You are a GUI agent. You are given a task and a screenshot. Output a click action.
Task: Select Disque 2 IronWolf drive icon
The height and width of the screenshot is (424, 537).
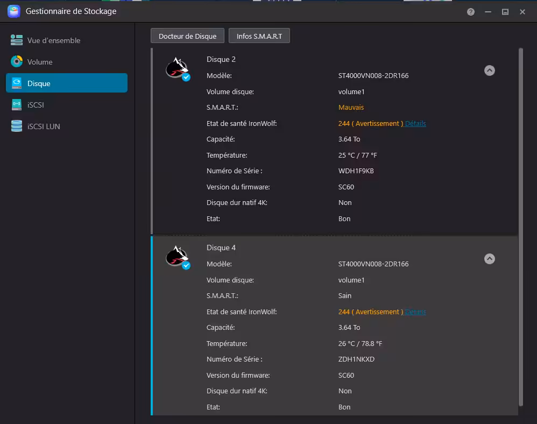click(x=178, y=69)
